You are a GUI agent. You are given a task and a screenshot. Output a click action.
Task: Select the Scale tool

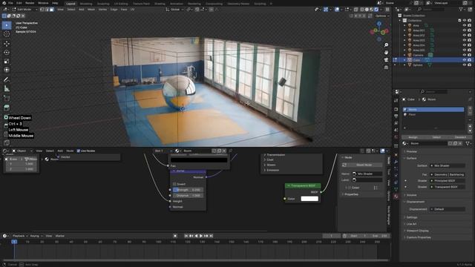(x=7, y=61)
